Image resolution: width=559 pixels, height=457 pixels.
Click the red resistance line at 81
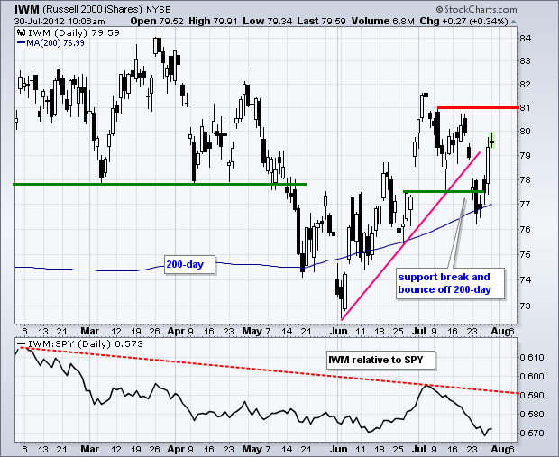point(478,107)
